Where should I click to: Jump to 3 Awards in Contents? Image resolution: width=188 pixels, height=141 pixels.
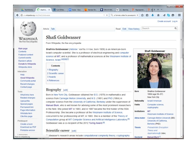pyautogui.click(x=51, y=77)
